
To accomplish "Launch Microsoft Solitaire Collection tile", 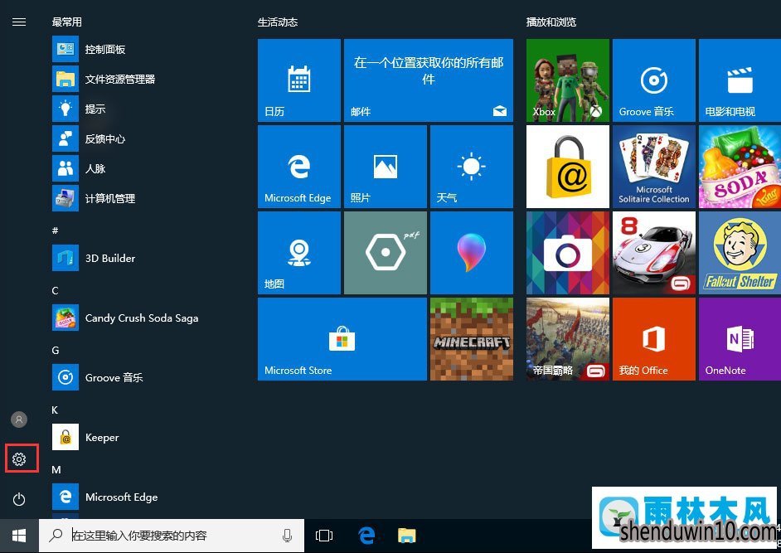I will [x=654, y=167].
